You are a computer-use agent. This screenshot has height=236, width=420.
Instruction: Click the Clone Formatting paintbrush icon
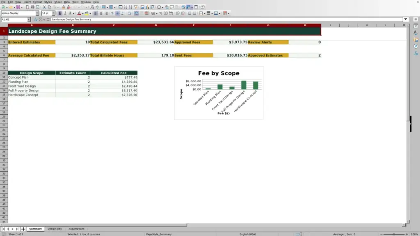tap(64, 7)
